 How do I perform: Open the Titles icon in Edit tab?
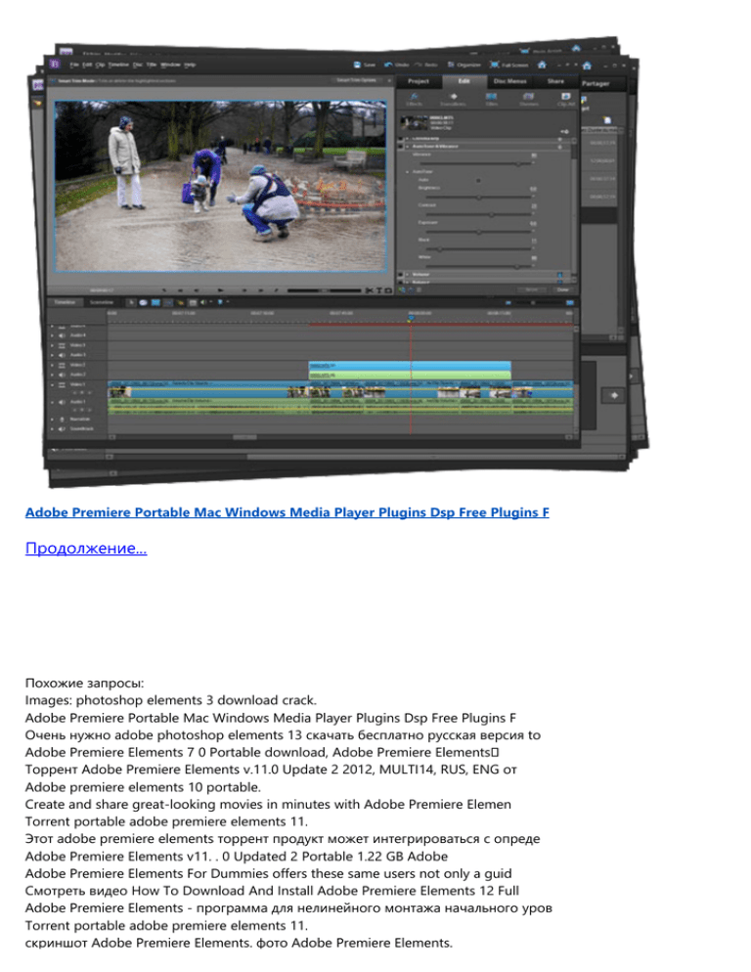tap(490, 99)
